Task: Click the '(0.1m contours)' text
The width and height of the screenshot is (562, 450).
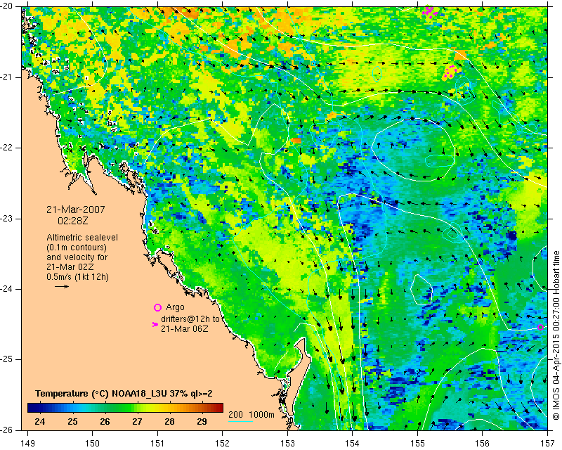Action: (77, 247)
